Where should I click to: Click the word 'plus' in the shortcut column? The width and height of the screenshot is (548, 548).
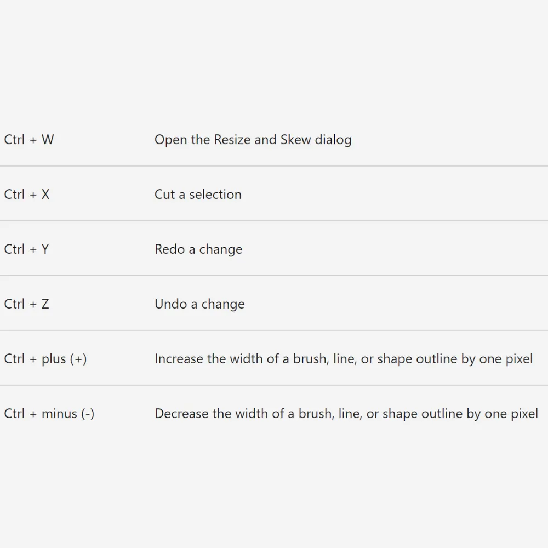(54, 359)
